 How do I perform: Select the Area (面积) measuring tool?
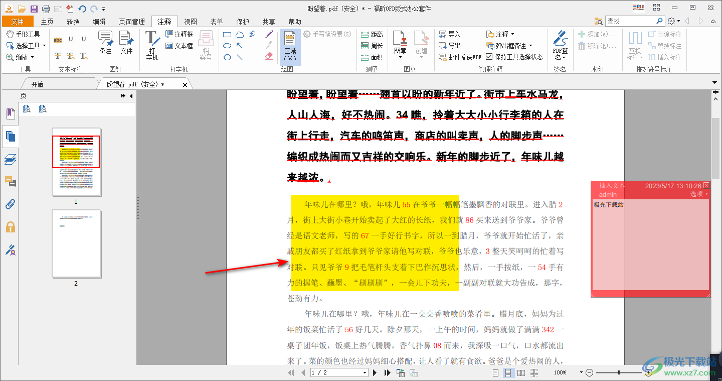[x=372, y=57]
